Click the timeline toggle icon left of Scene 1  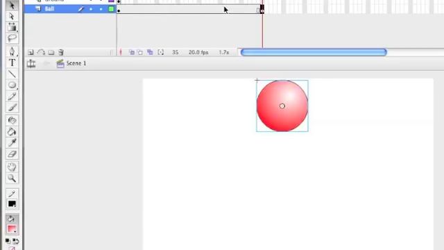pyautogui.click(x=31, y=63)
